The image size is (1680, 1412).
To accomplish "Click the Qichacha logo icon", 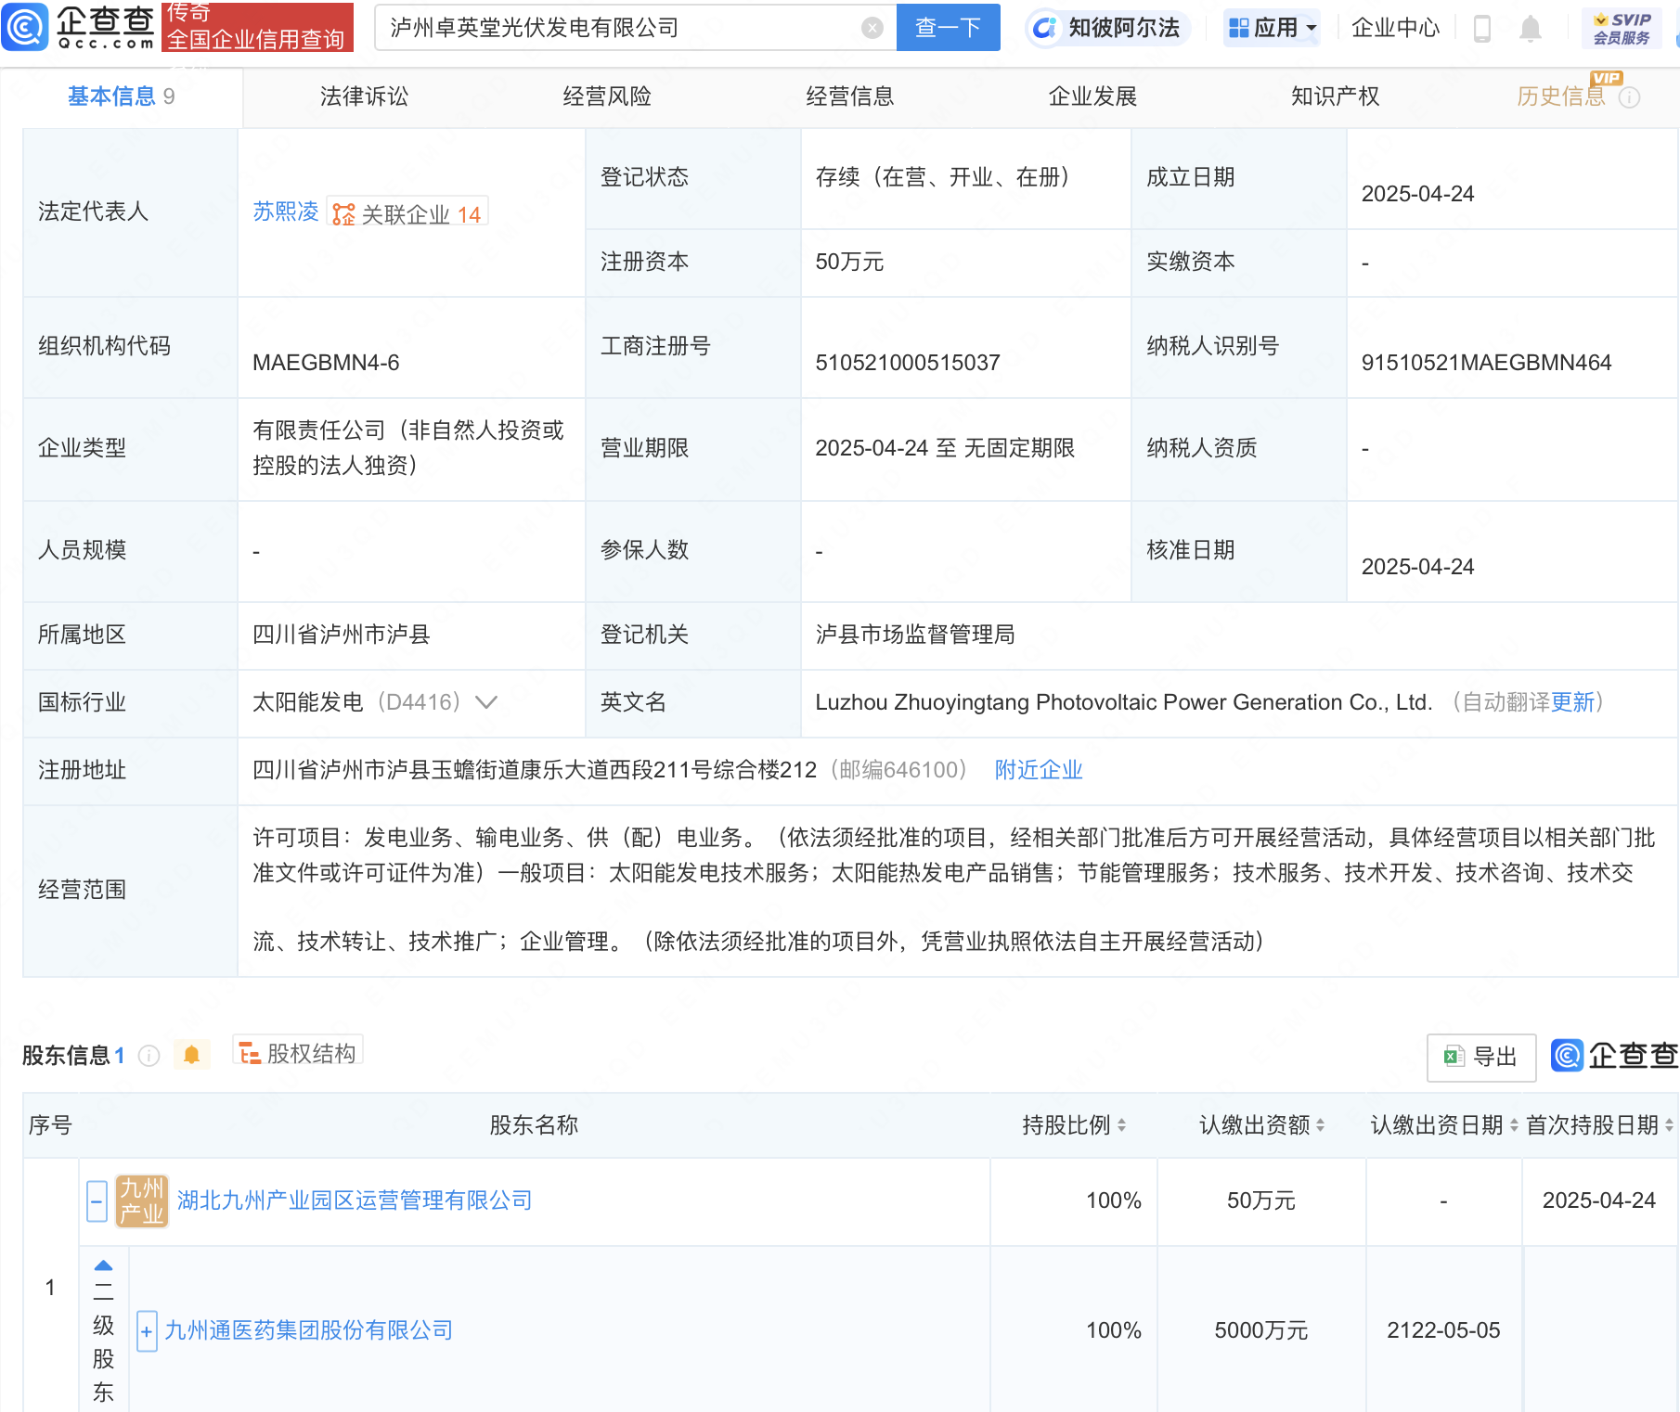I will point(24,27).
